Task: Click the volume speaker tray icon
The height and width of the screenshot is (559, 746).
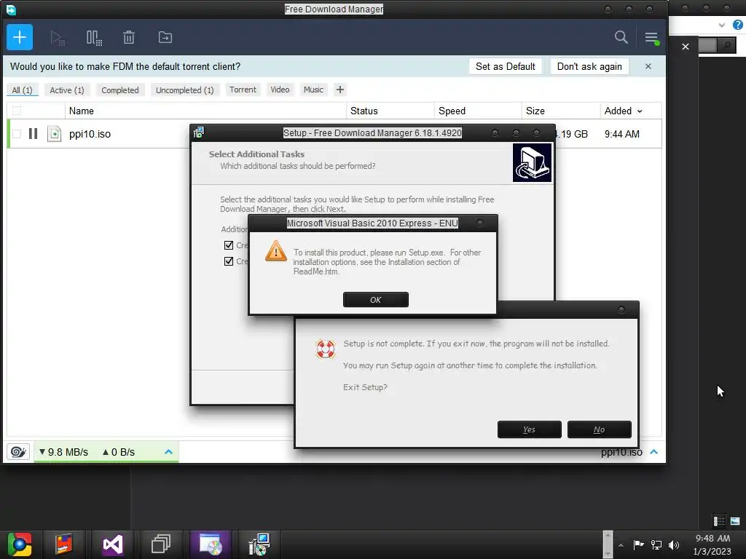Action: (674, 544)
